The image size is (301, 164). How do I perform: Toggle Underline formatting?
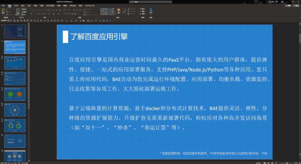pos(37,14)
